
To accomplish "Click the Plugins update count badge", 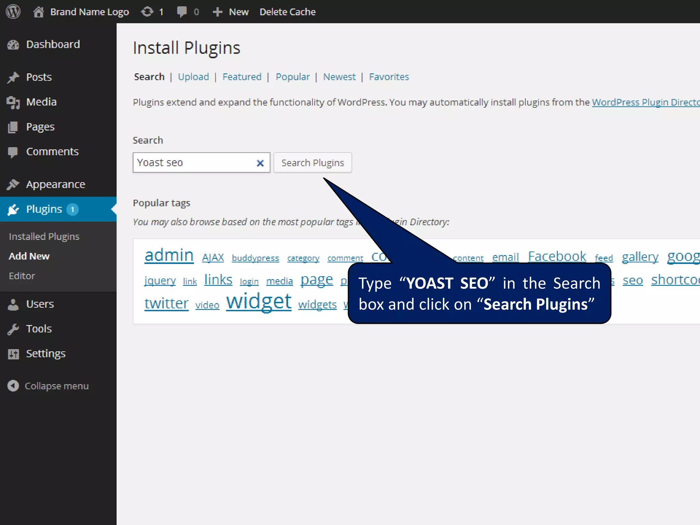I will [72, 210].
